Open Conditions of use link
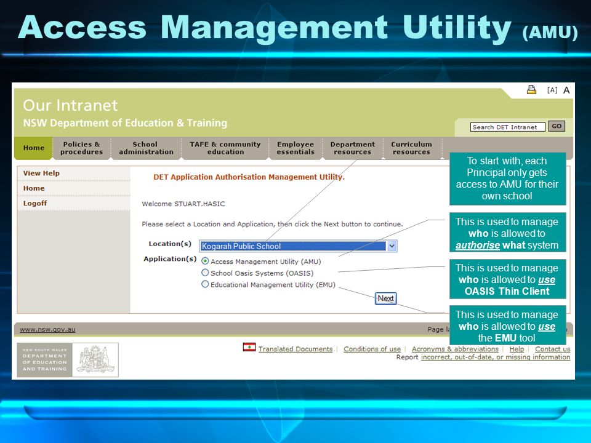This screenshot has height=443, width=591. (372, 349)
